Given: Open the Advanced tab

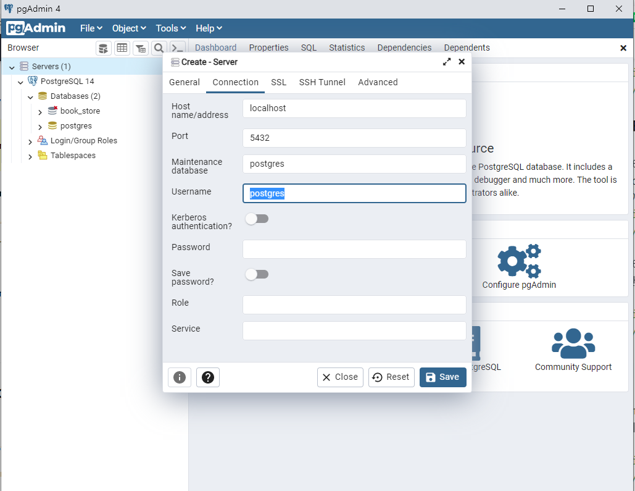Looking at the screenshot, I should [378, 82].
